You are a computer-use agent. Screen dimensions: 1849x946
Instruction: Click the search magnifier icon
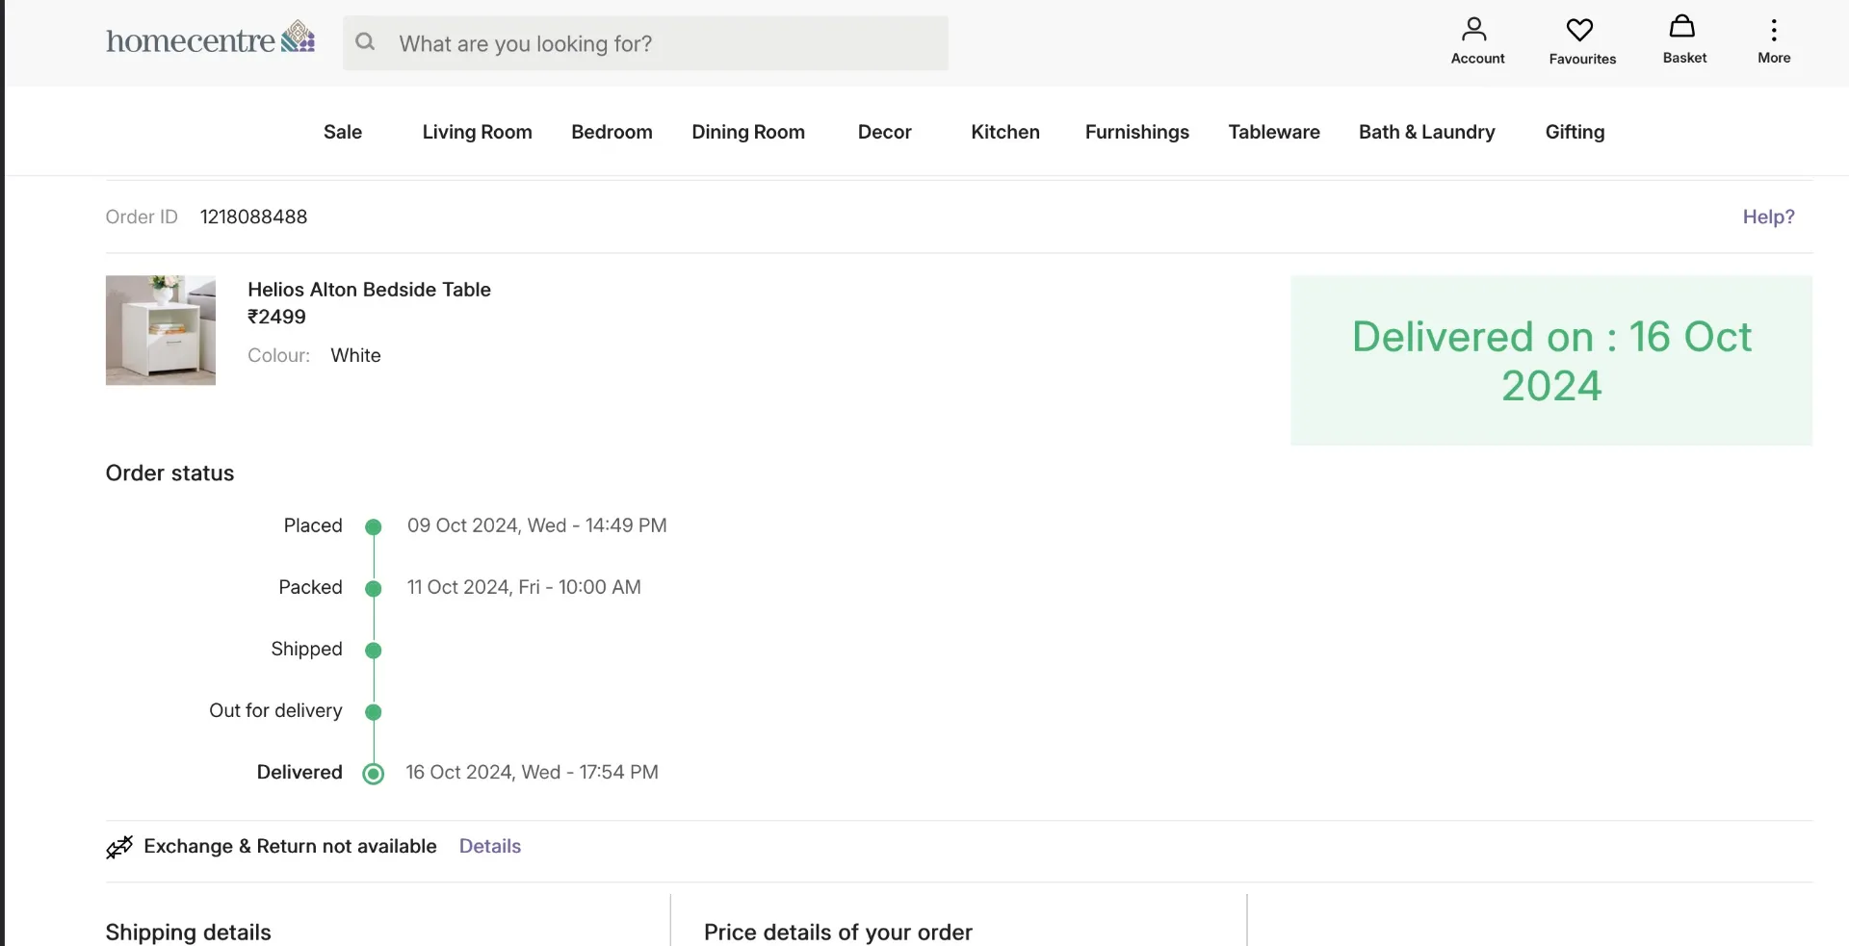(365, 42)
